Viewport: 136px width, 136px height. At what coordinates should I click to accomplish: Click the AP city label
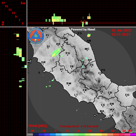pos(90,60)
